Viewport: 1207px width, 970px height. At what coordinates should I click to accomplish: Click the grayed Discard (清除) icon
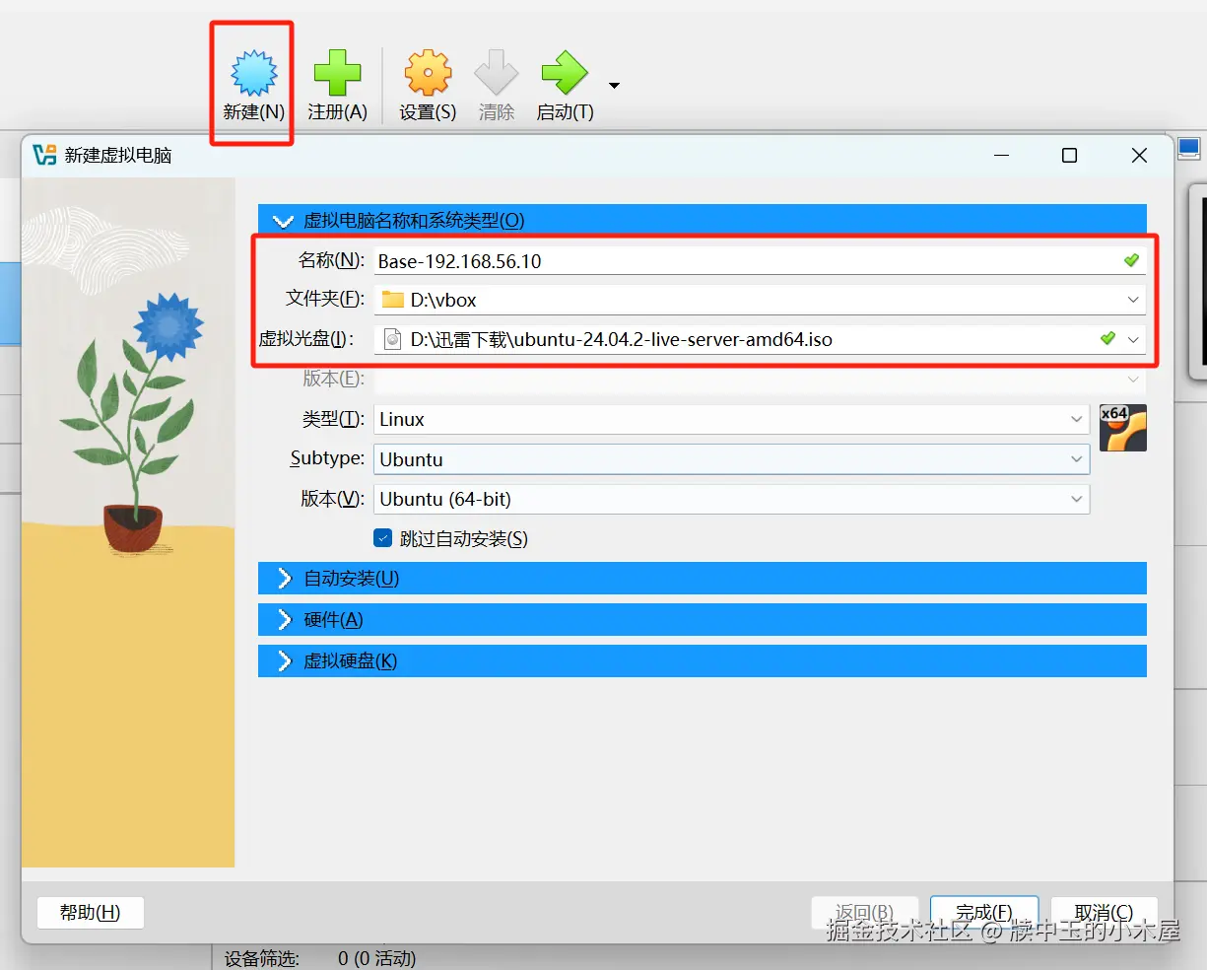click(496, 71)
